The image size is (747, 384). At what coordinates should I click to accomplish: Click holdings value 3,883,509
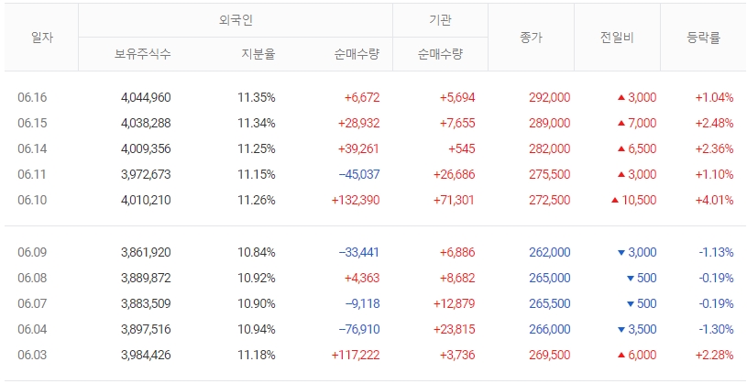tap(146, 304)
